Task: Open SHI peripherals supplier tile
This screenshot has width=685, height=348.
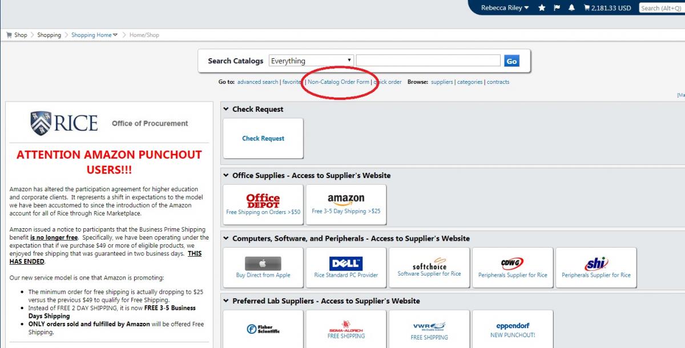Action: point(596,268)
